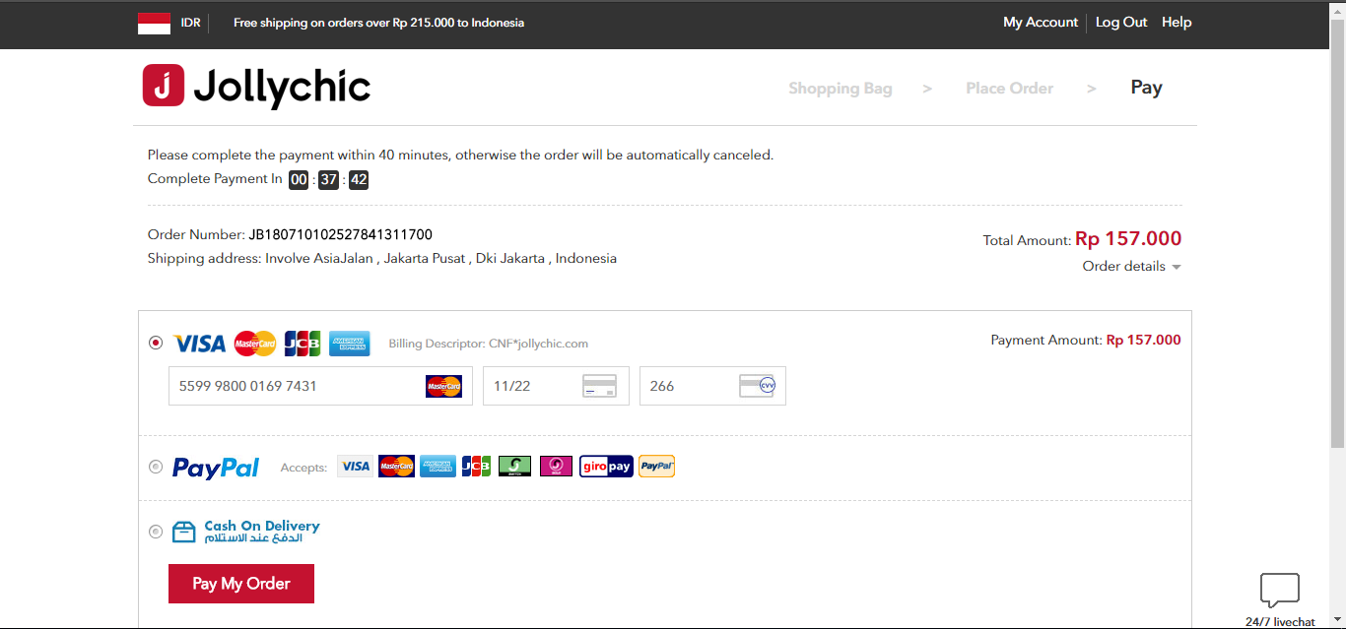The width and height of the screenshot is (1346, 629).
Task: Open the Help link
Action: coord(1177,23)
